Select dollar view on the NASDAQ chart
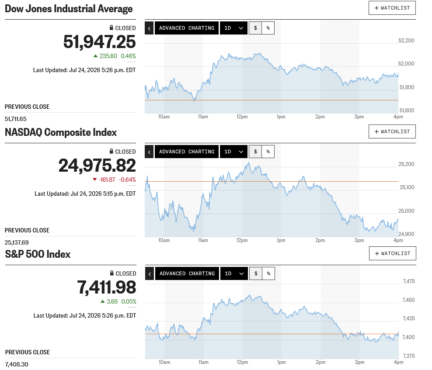Image resolution: width=432 pixels, height=370 pixels. (x=255, y=152)
